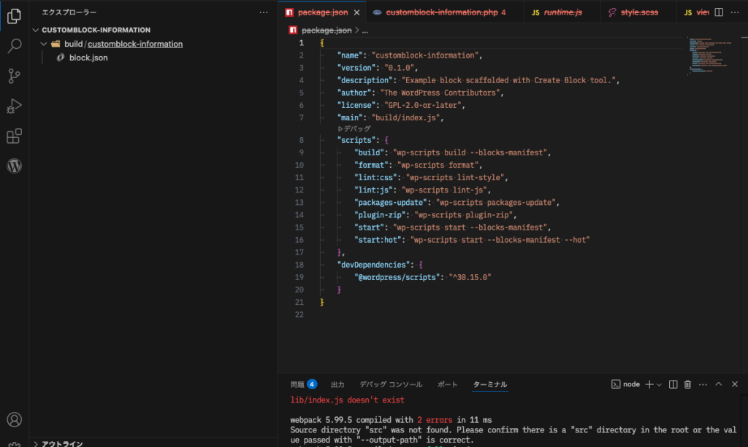Click the package.json breadcrumb icon
Image resolution: width=748 pixels, height=447 pixels.
(x=293, y=30)
